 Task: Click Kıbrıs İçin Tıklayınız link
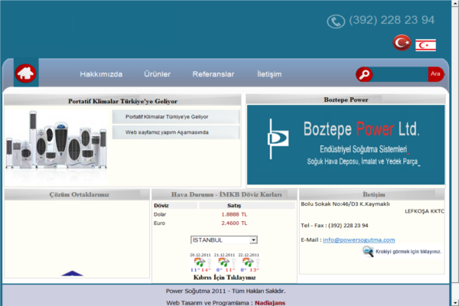pyautogui.click(x=224, y=278)
